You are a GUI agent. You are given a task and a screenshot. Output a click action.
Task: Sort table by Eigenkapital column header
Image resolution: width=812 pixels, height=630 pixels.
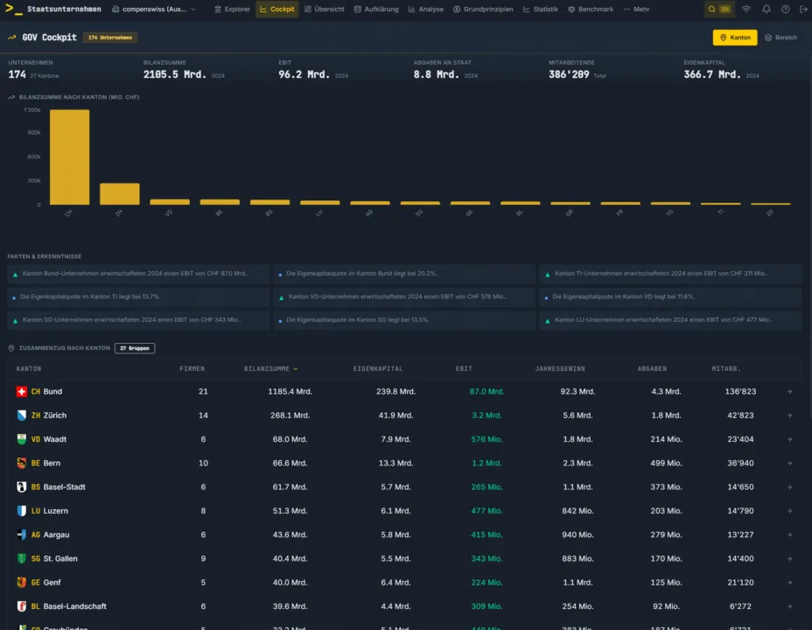(378, 369)
